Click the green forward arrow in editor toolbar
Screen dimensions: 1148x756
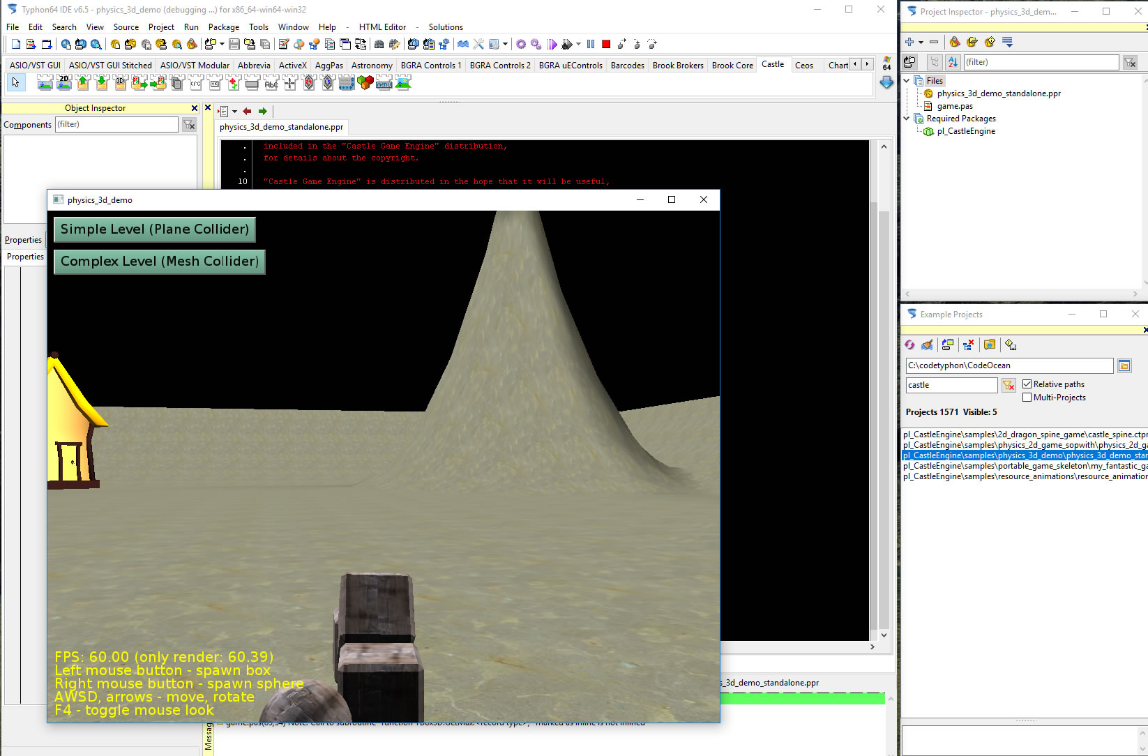pyautogui.click(x=263, y=112)
